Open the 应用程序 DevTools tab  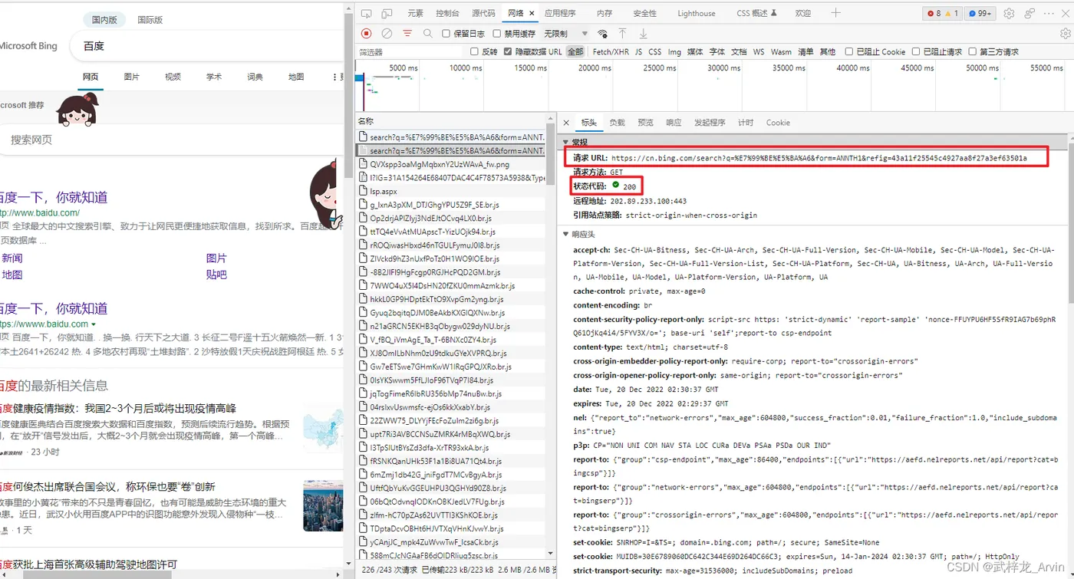coord(560,13)
